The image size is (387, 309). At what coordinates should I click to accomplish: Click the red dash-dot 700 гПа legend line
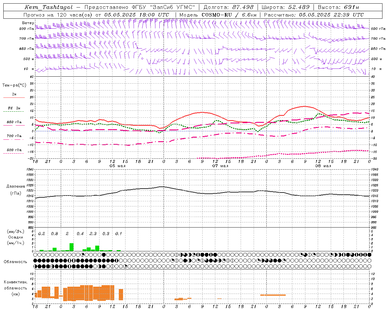14,140
